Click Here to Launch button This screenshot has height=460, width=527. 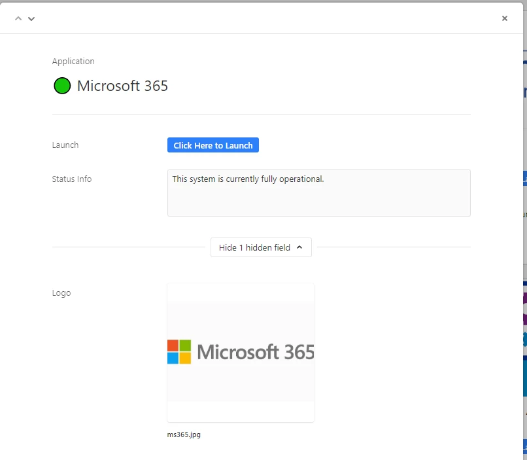(x=213, y=145)
